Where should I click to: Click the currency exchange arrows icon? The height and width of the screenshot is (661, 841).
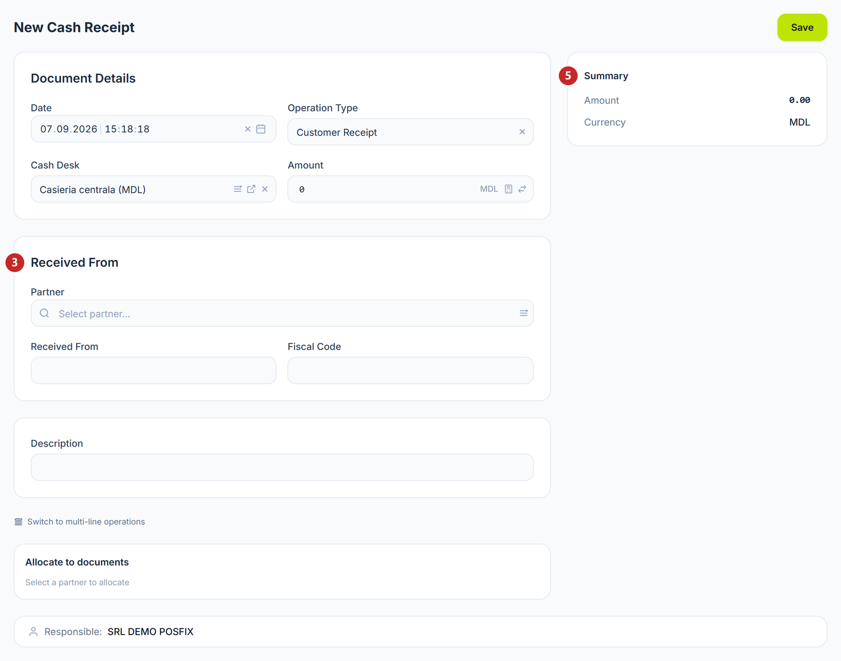(522, 189)
